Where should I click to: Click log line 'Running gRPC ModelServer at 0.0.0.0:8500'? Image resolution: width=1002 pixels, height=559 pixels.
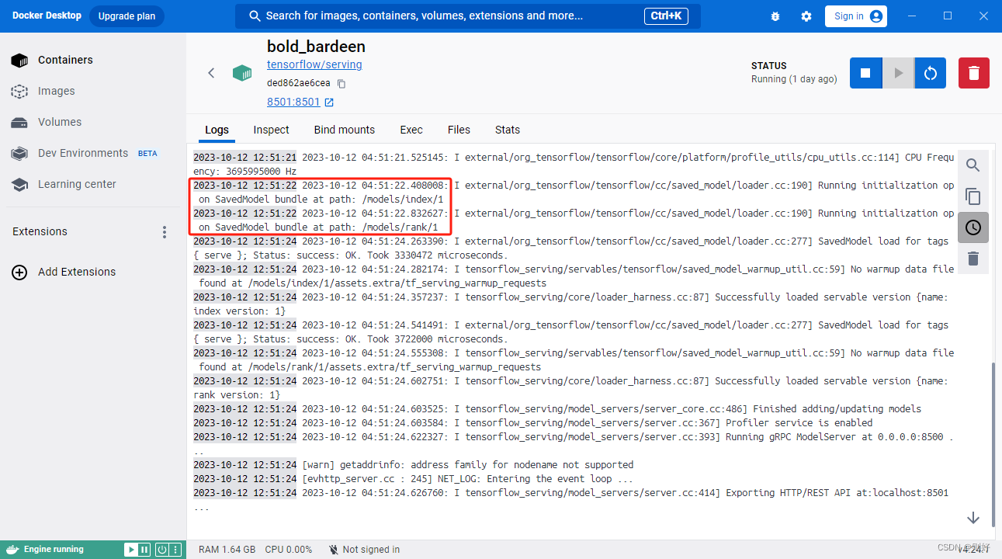(574, 444)
